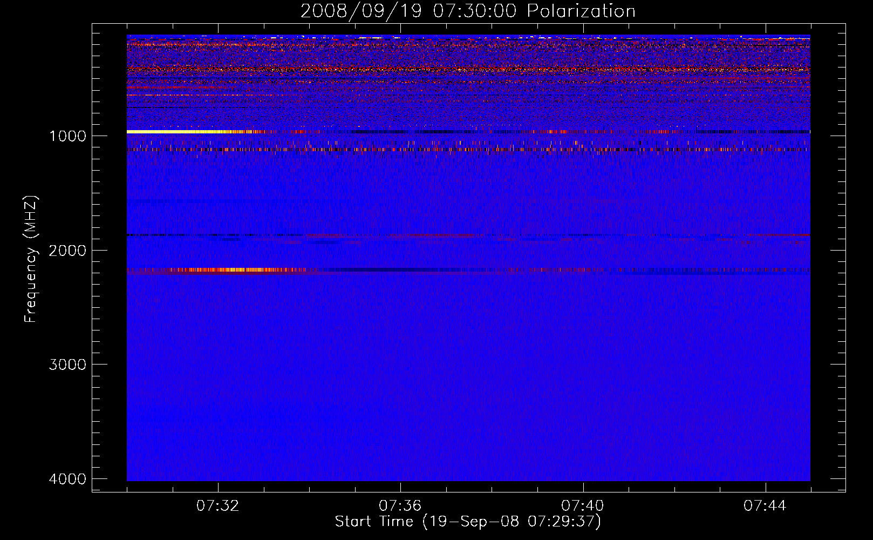Click the "Start Time (19-Sep-08 07:29:37)" label
The image size is (873, 540).
tap(468, 522)
